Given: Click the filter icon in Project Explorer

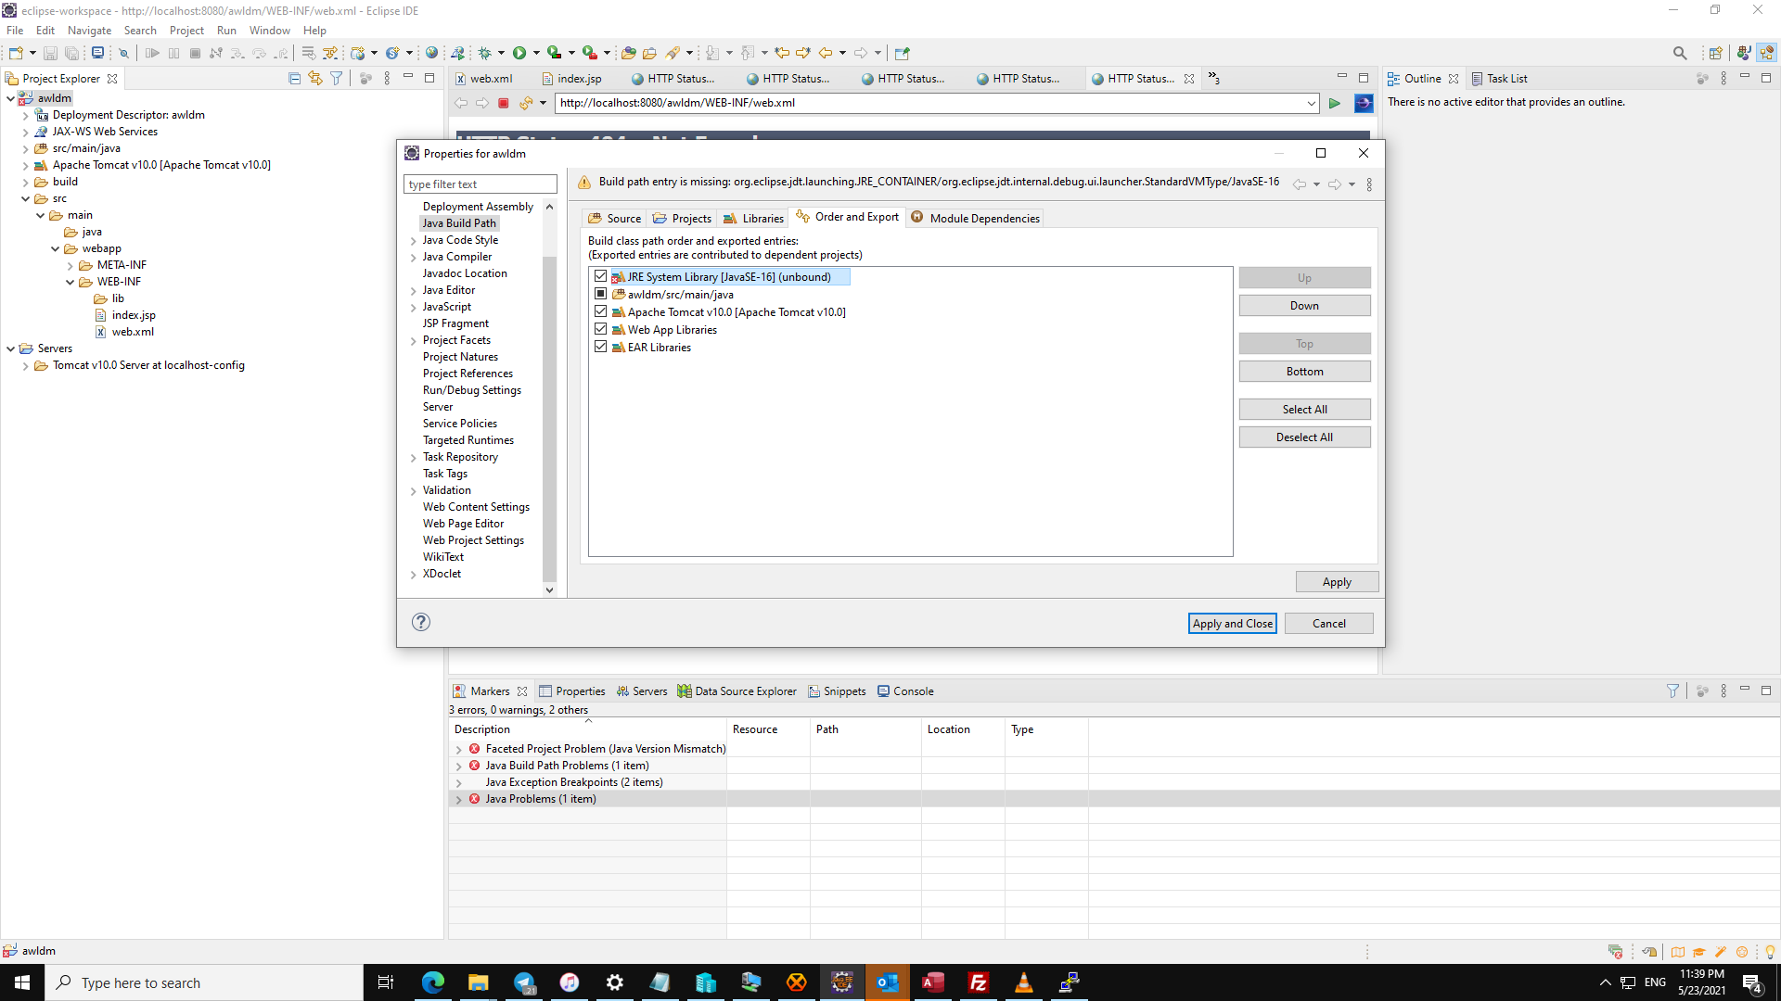Looking at the screenshot, I should (x=337, y=79).
